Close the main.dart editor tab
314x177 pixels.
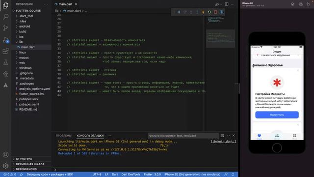76,4
